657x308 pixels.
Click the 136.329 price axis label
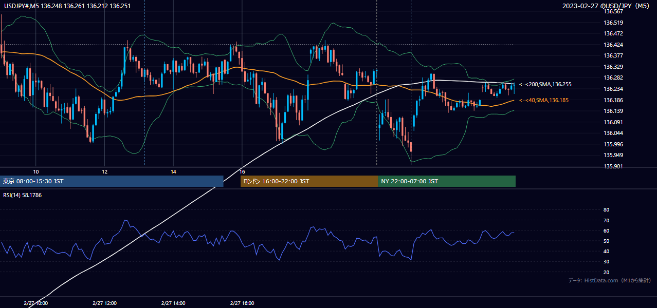[x=613, y=67]
